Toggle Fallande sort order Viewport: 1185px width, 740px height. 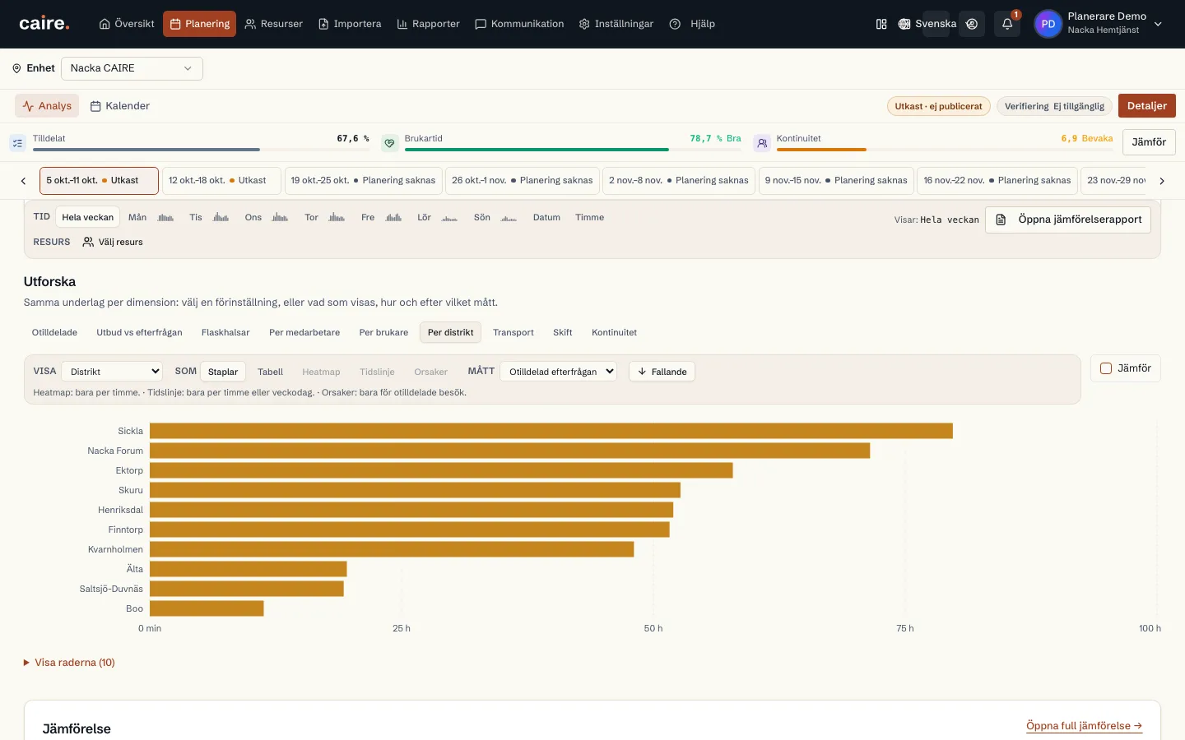point(662,372)
